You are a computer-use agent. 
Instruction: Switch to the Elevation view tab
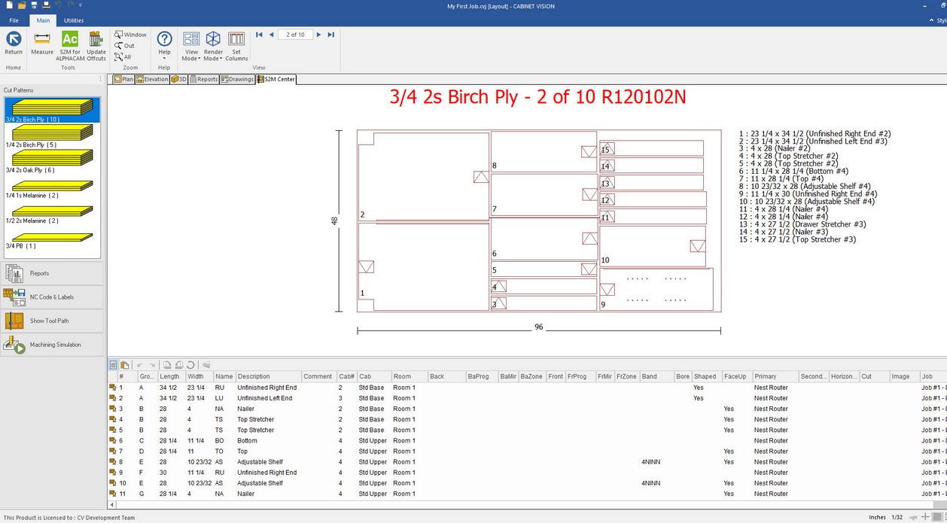click(152, 79)
